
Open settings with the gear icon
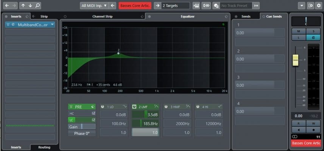pos(319,6)
